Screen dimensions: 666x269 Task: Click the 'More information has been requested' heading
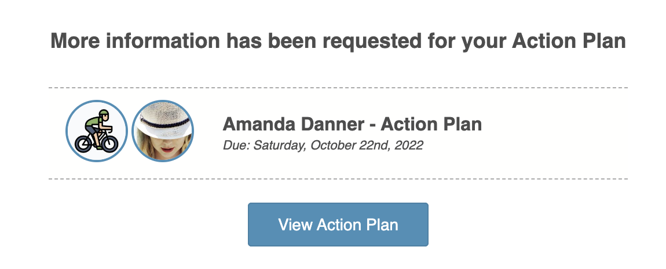338,42
